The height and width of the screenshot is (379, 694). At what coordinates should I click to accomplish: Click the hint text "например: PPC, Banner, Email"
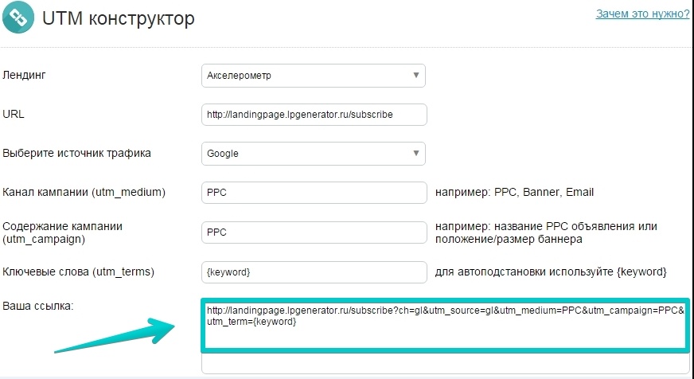point(514,192)
